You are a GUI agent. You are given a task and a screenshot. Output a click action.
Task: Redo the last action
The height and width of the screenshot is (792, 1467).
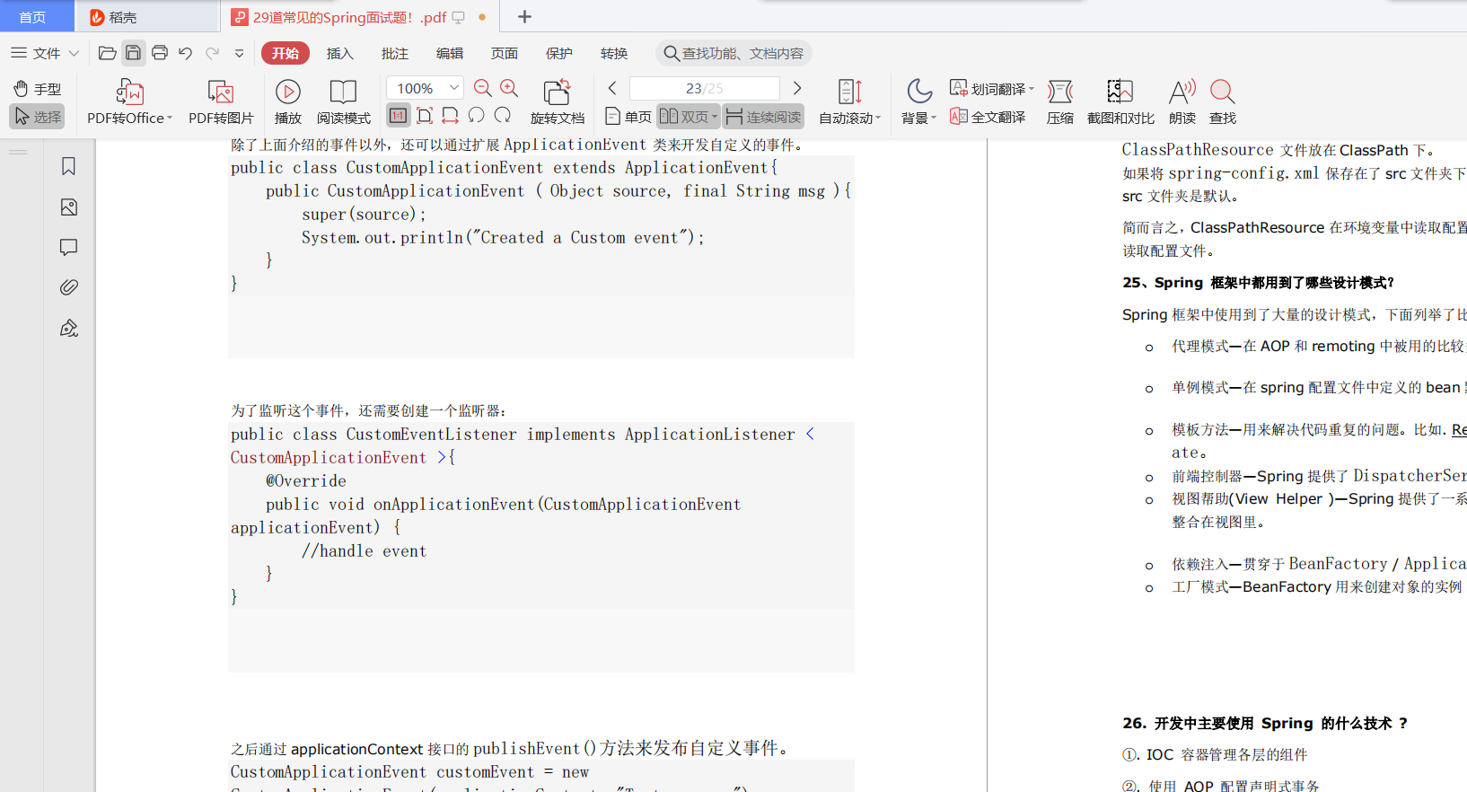coord(213,53)
